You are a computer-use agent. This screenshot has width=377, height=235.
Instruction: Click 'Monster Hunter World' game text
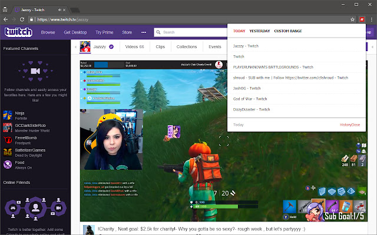pos(32,130)
